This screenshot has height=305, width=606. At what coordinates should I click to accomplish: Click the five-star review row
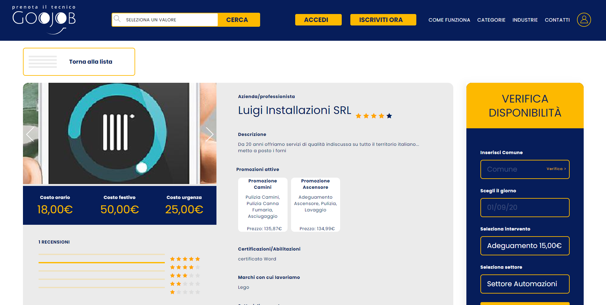pos(185,259)
